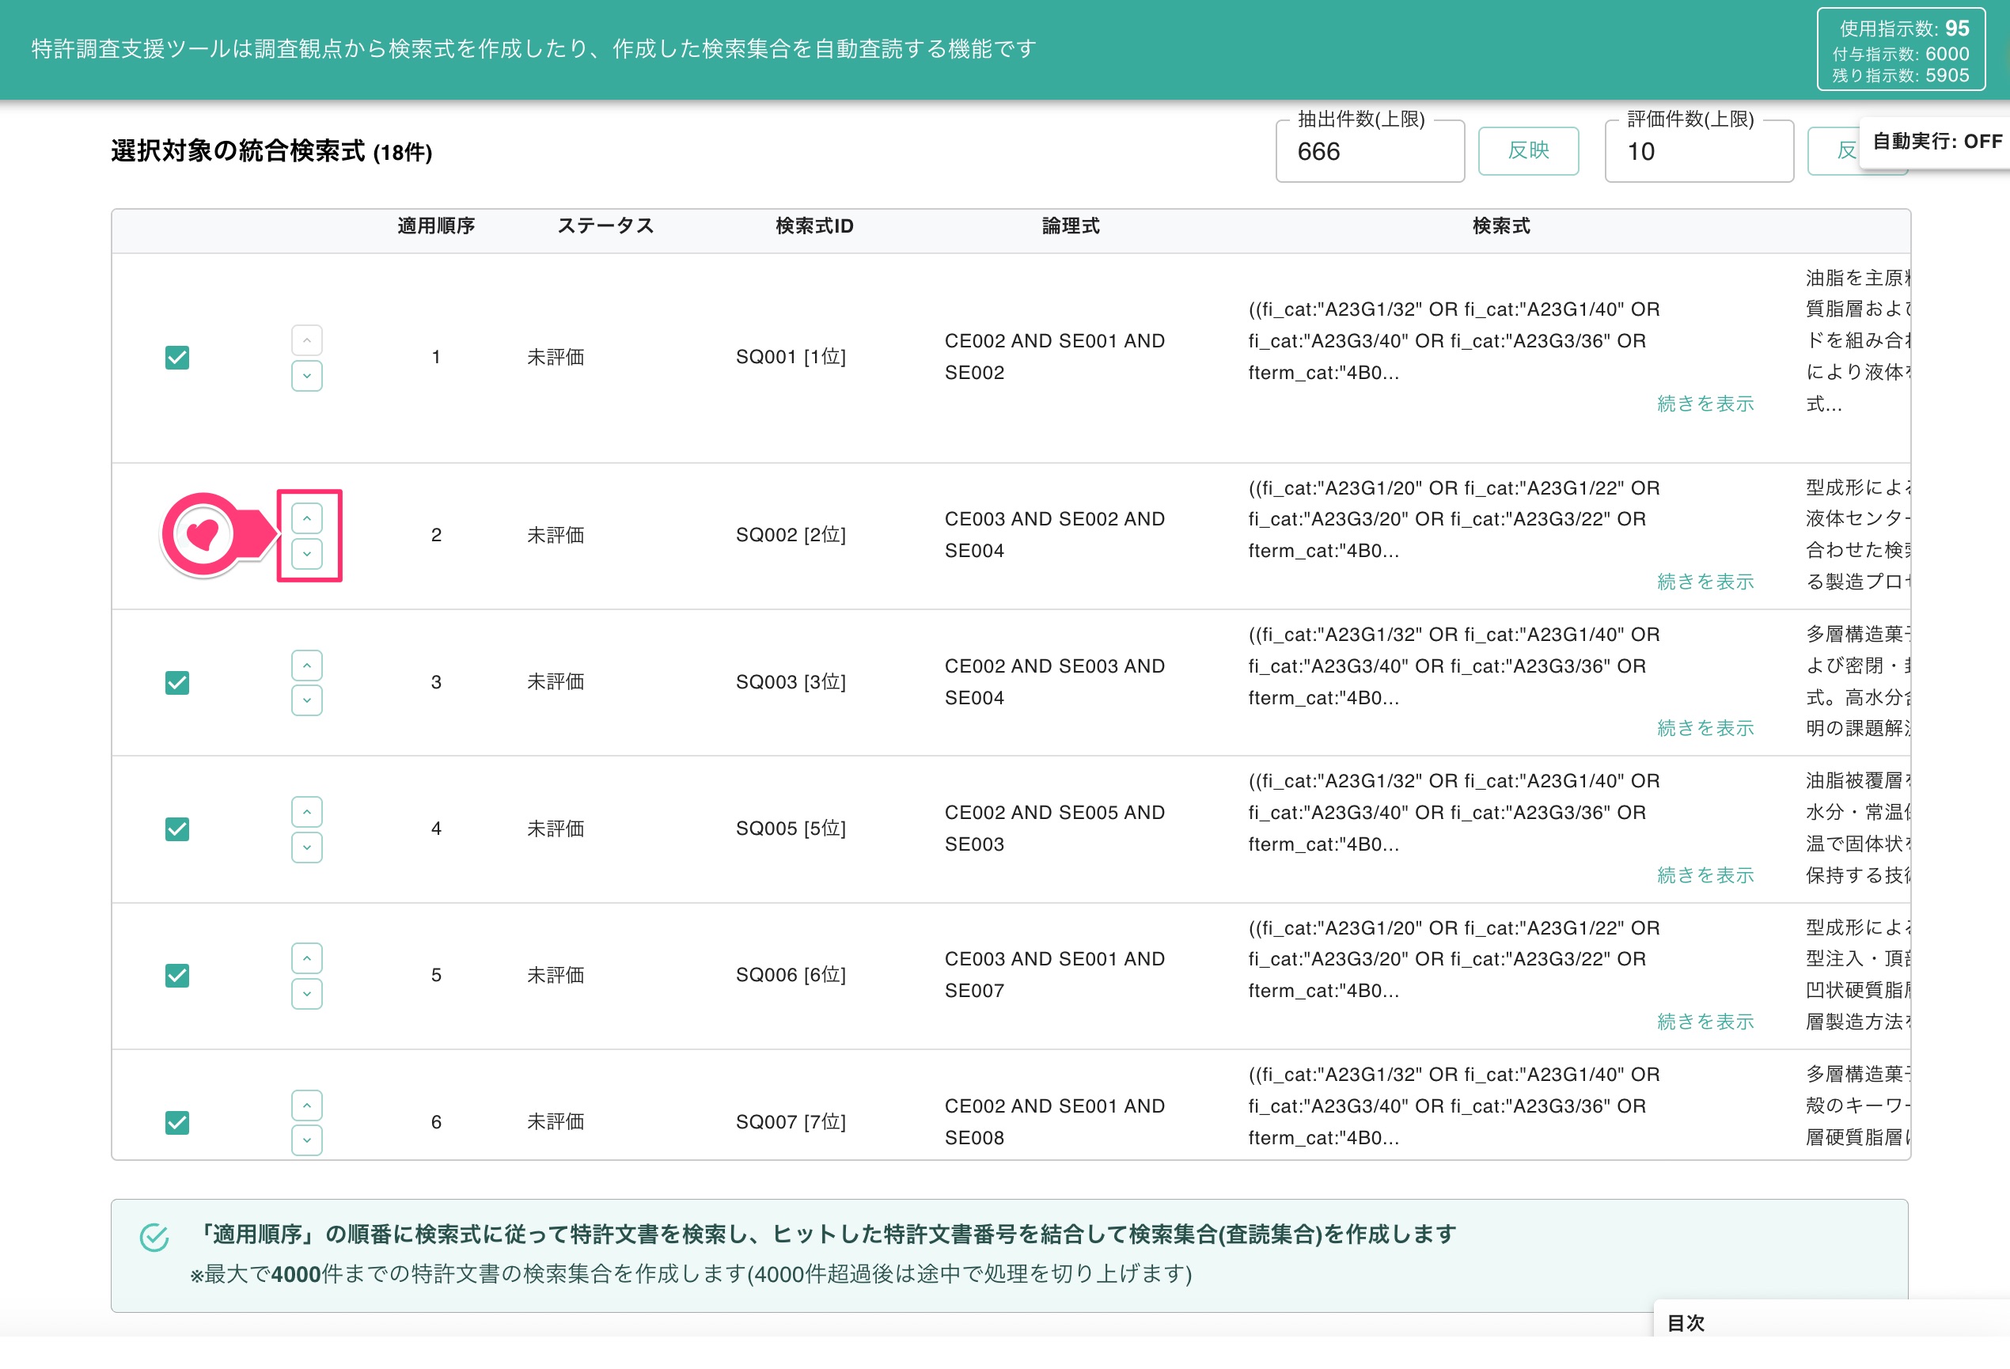Click the 論理式 column header
Image resolution: width=2010 pixels, height=1369 pixels.
pyautogui.click(x=1071, y=226)
